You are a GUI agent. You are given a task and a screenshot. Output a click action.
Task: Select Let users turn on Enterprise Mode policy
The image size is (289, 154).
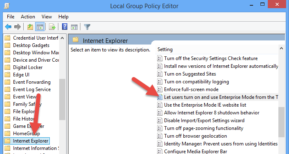(x=221, y=97)
